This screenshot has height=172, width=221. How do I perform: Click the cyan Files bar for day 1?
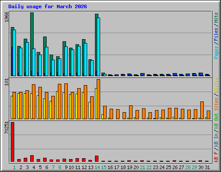tap(14, 53)
